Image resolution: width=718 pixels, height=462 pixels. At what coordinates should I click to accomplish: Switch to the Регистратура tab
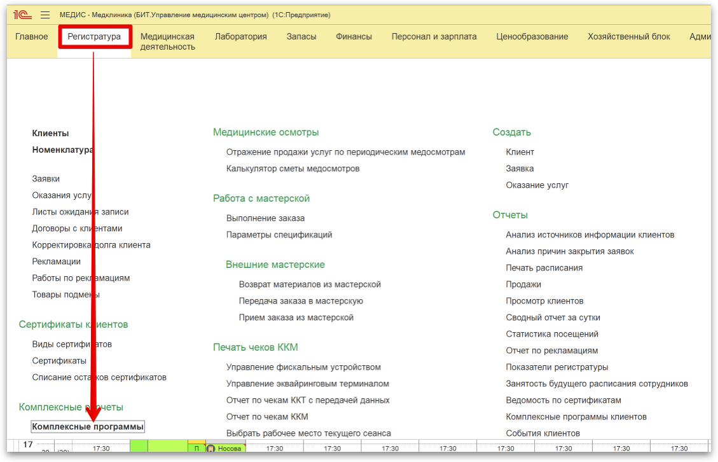click(94, 37)
